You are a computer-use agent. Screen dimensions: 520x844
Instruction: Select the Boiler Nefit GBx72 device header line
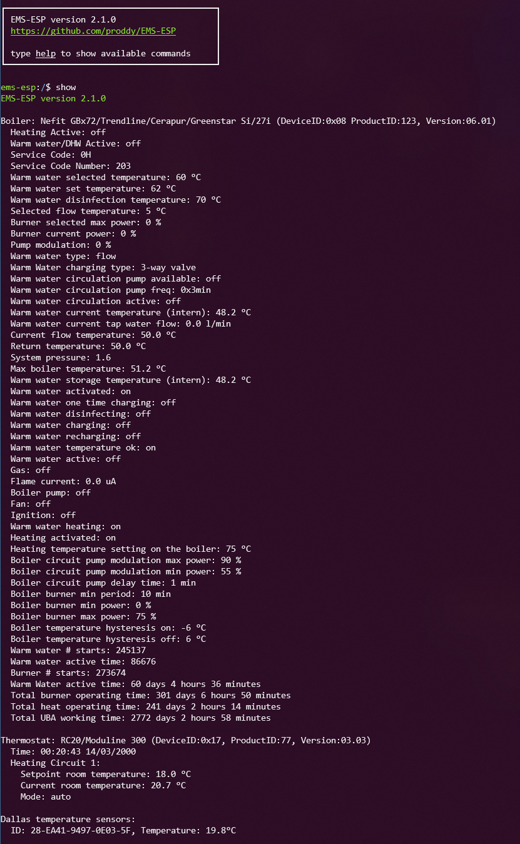pos(248,121)
